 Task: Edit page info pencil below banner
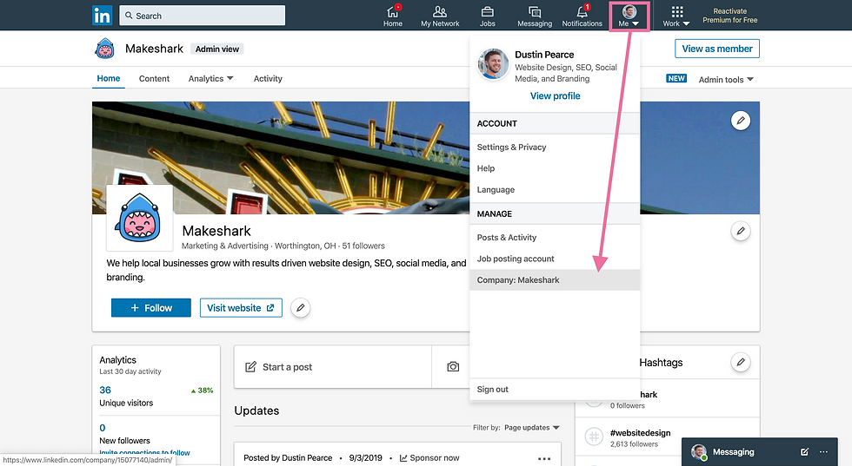740,231
